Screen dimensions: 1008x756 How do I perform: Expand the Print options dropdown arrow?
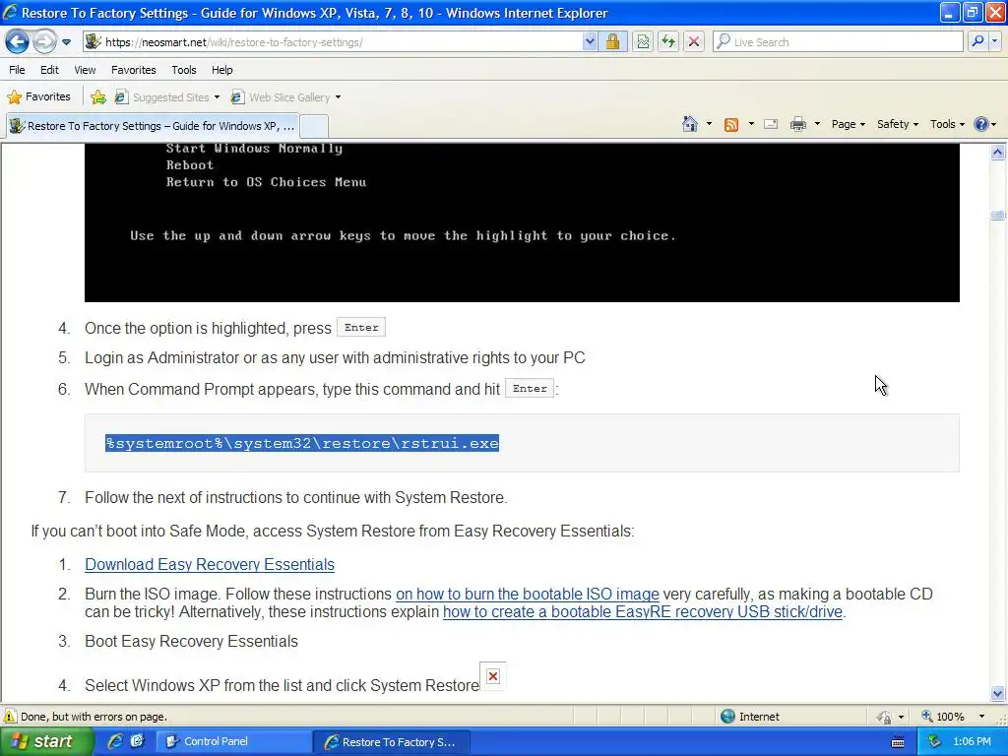pyautogui.click(x=817, y=124)
